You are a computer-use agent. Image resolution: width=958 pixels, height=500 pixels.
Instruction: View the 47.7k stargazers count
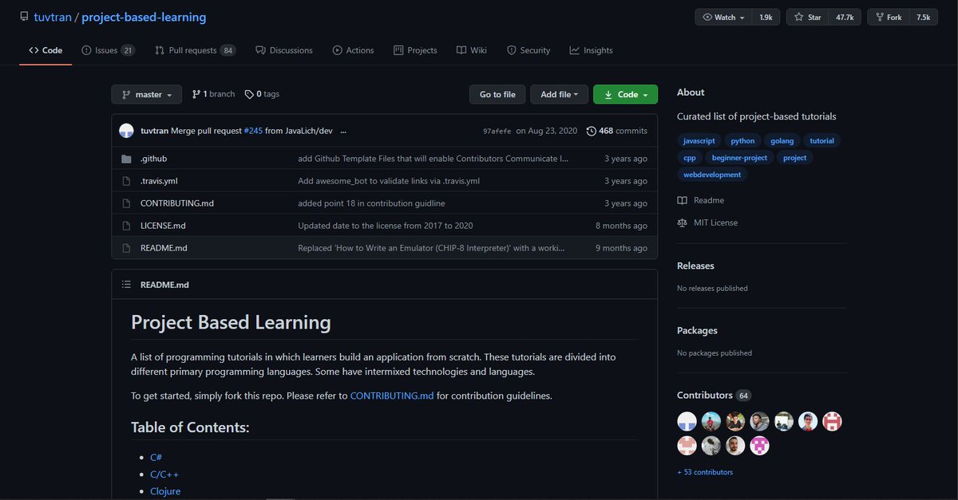coord(845,17)
